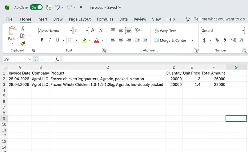Apply Comma Style format
Screen dimensions: 248x152
coord(225,40)
